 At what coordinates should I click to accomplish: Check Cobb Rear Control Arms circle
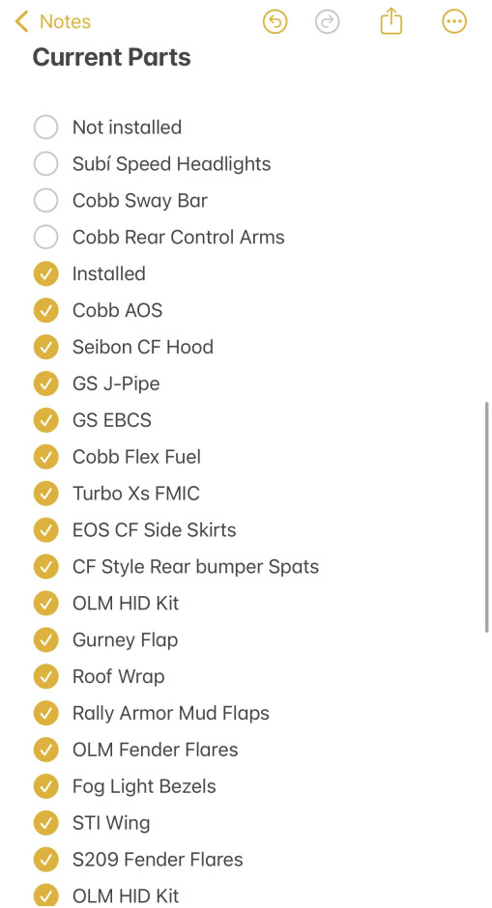point(45,237)
